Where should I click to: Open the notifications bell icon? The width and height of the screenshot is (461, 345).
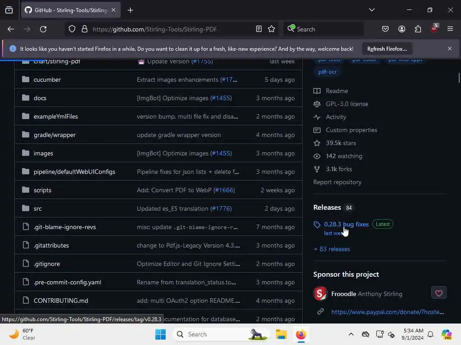pyautogui.click(x=430, y=334)
